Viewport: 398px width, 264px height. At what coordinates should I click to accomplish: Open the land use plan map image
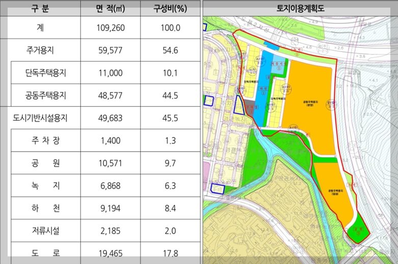(300, 140)
